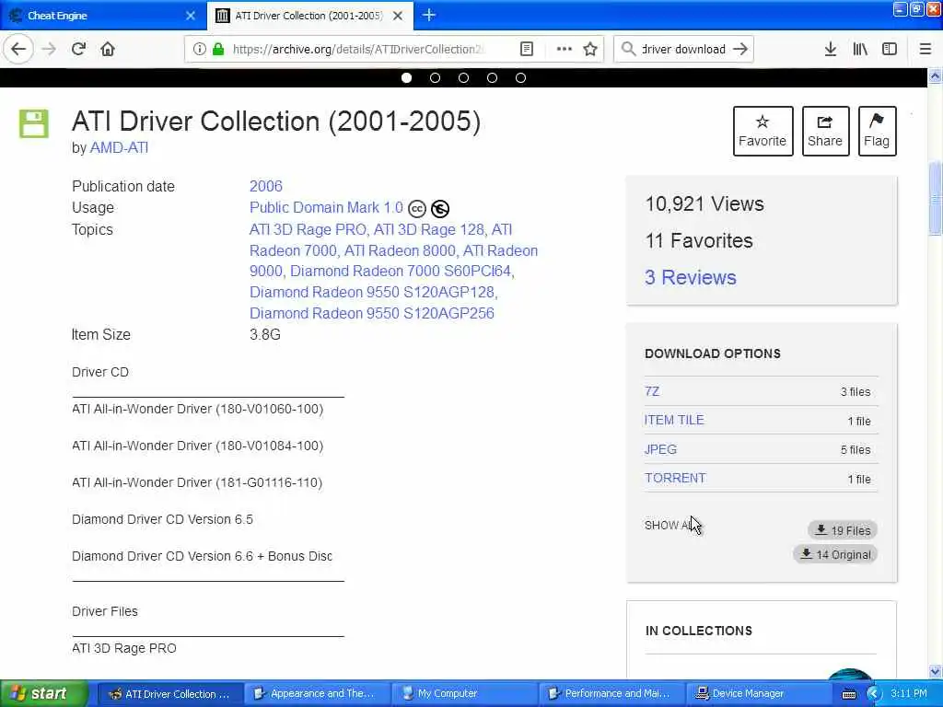
Task: Click the Favorite star button
Action: [x=763, y=131]
